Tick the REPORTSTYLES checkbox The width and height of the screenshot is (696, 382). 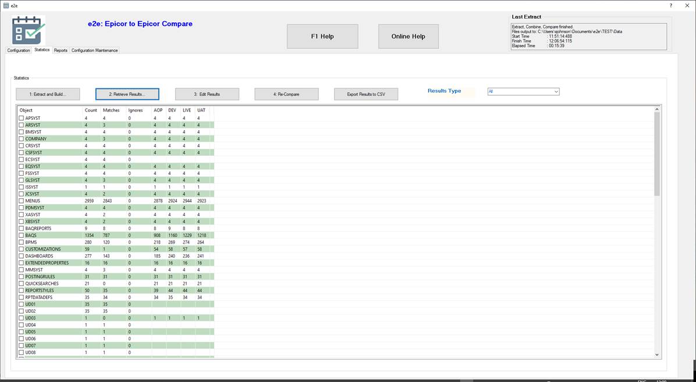click(x=22, y=290)
